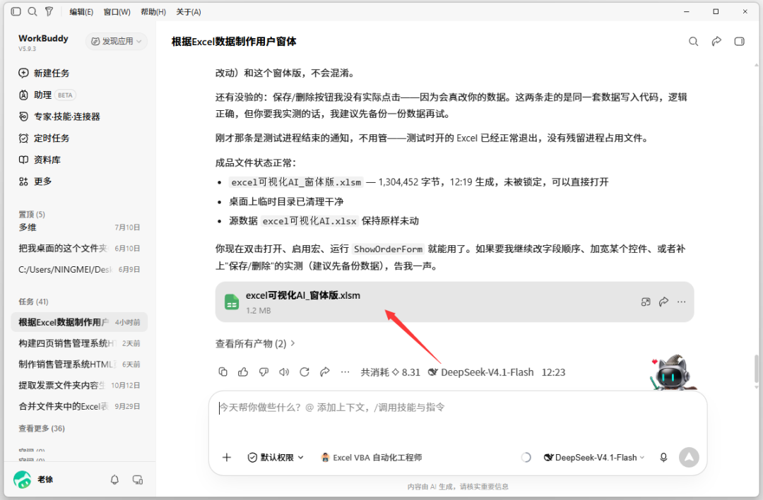Click the context usage ring indicator
This screenshot has width=763, height=500.
click(526, 457)
